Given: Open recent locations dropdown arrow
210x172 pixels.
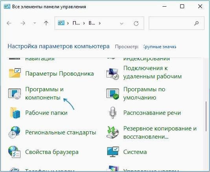Looking at the screenshot, I should click(x=35, y=23).
